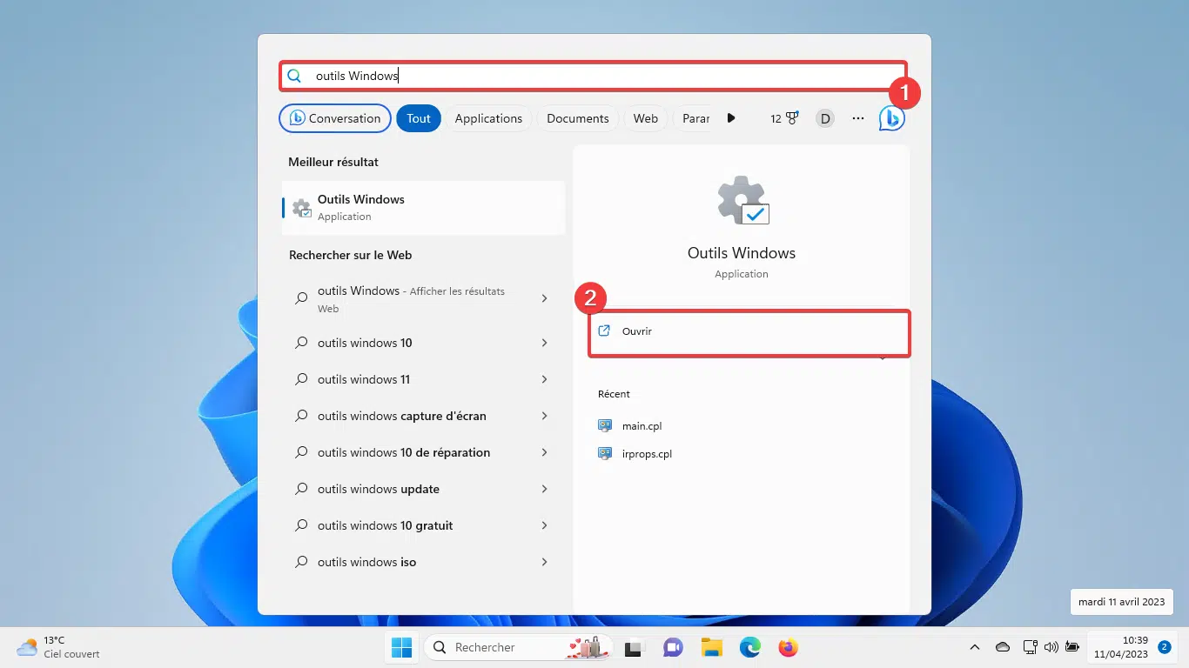Click the battery tray icon

tap(1072, 647)
